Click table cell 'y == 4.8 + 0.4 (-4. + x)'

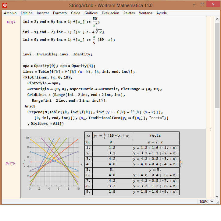[x=156, y=164]
